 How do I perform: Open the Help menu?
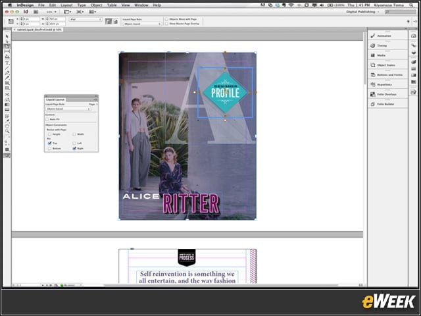[157, 5]
